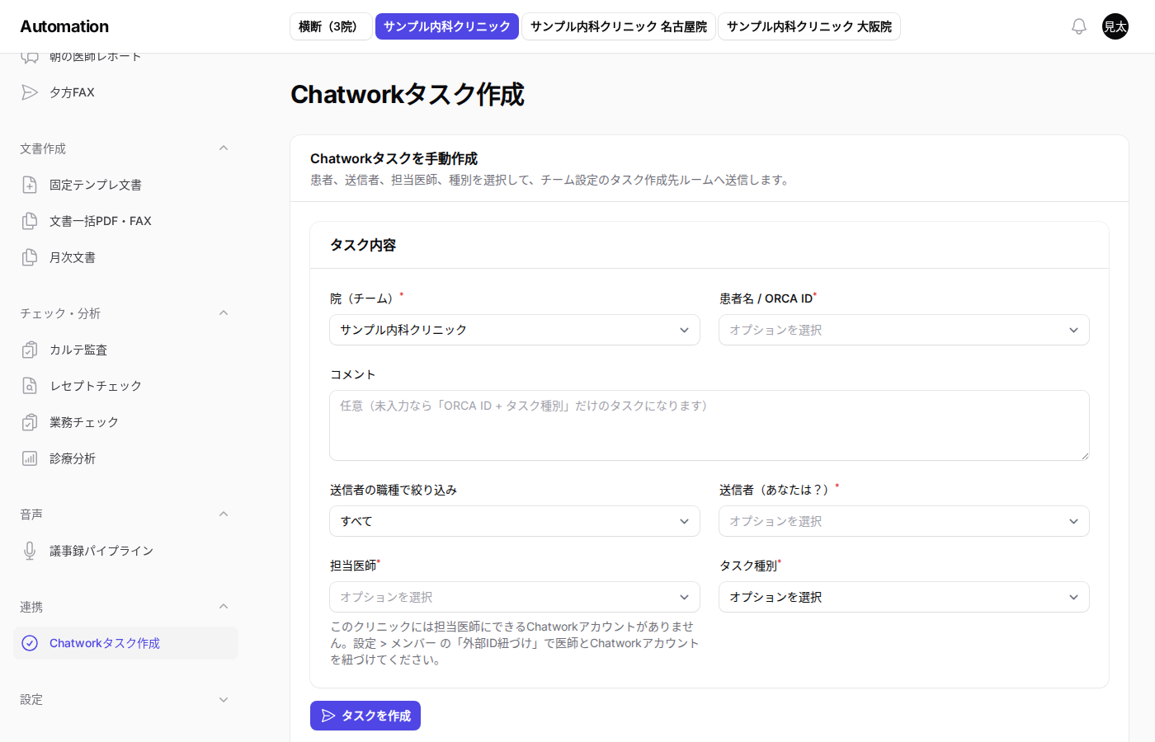Open 診療分析 from sidebar

(x=125, y=458)
